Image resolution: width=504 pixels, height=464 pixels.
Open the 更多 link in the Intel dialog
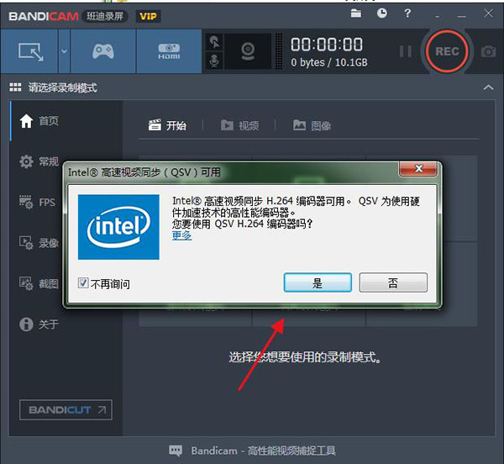point(182,235)
